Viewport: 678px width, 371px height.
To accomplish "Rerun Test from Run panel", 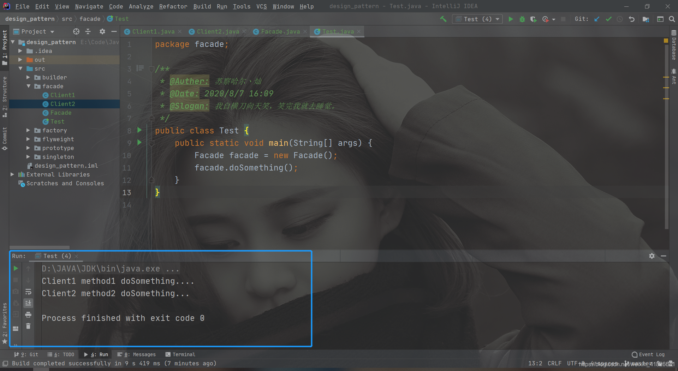I will [16, 268].
